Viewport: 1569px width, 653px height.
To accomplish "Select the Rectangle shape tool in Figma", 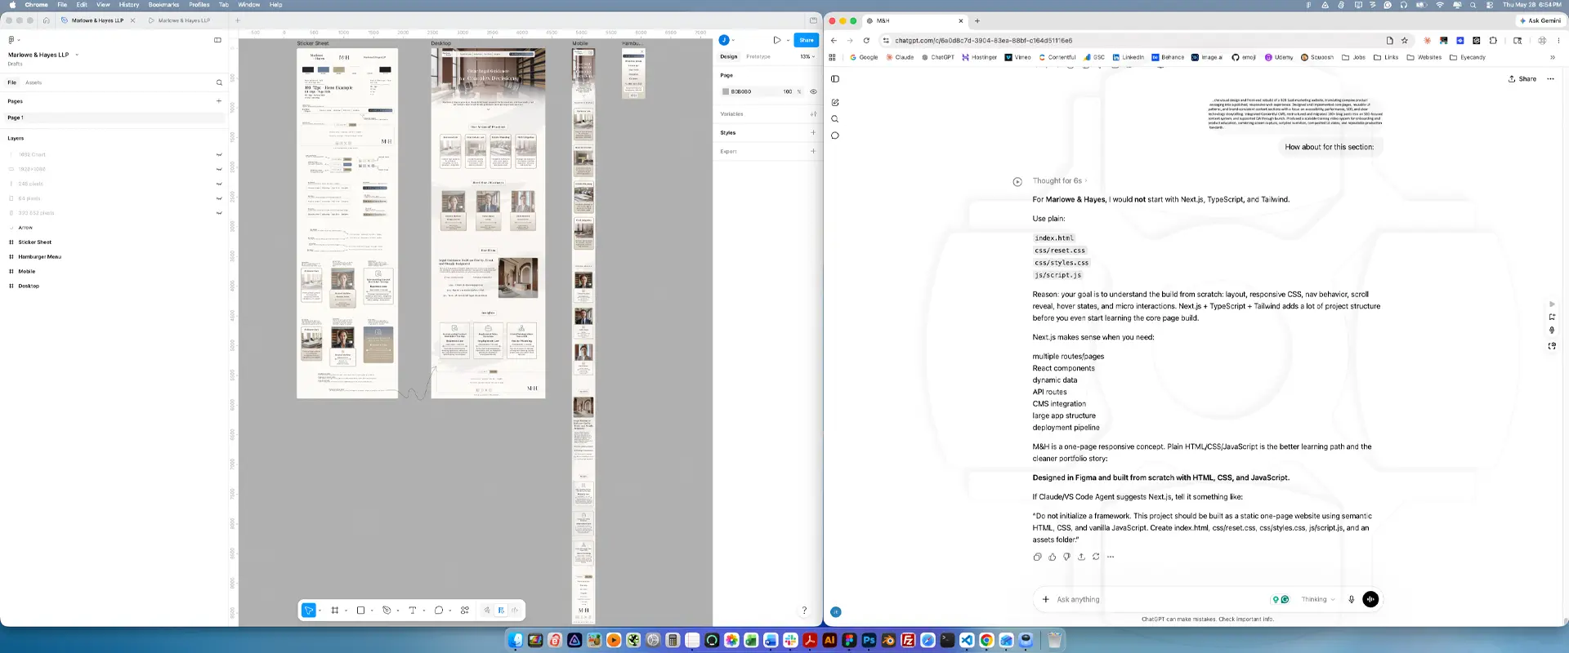I will 360,610.
